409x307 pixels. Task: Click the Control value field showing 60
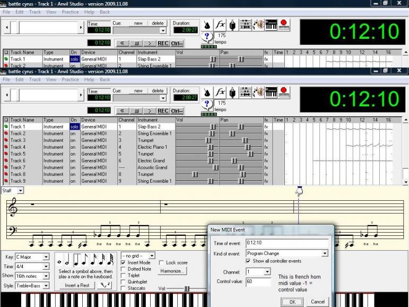pos(258,282)
